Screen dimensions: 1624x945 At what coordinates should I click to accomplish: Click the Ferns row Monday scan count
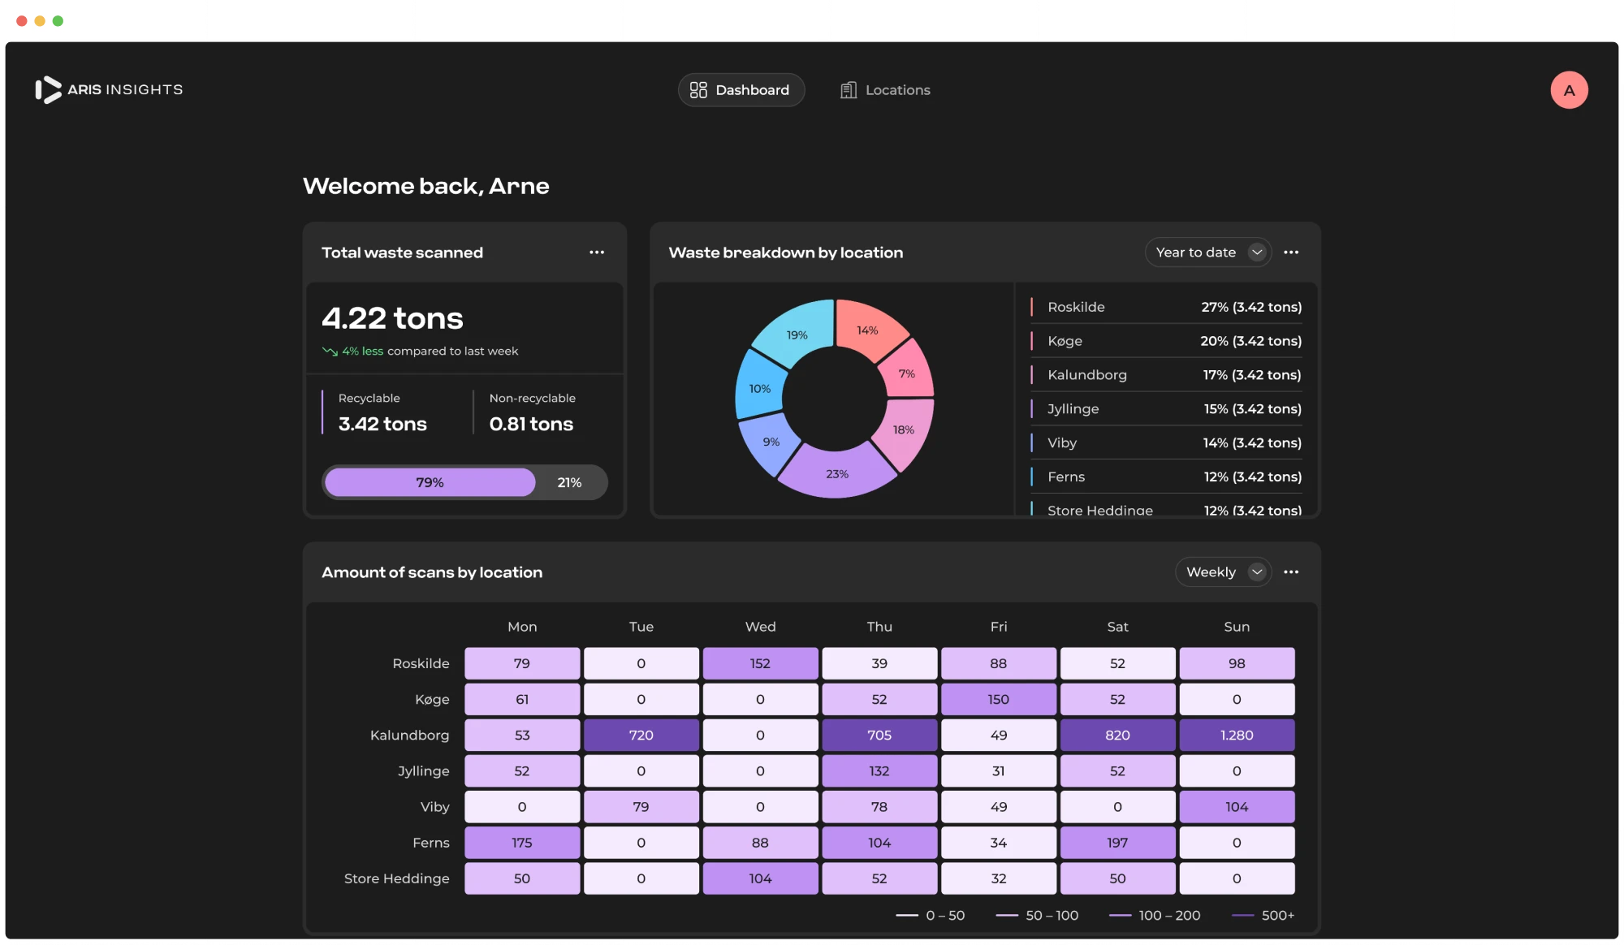coord(522,843)
